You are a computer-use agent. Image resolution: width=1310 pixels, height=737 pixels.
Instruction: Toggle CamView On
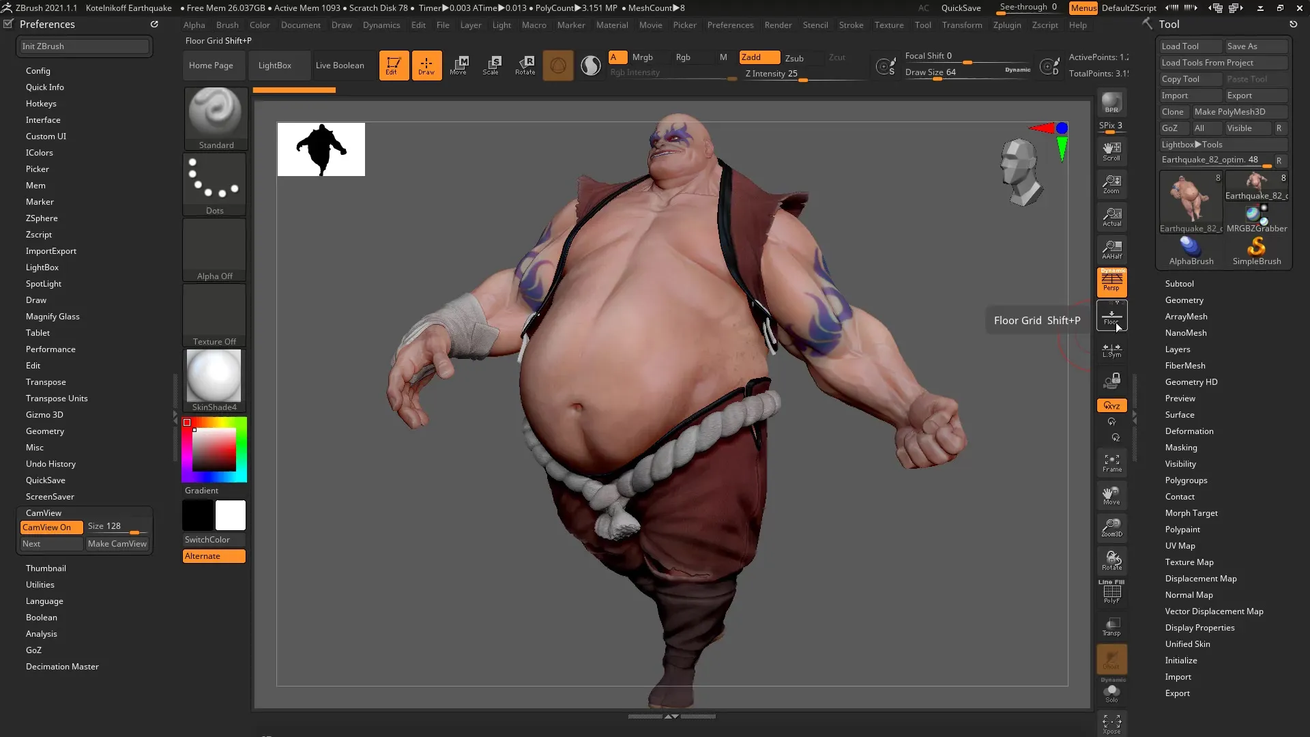(x=51, y=528)
